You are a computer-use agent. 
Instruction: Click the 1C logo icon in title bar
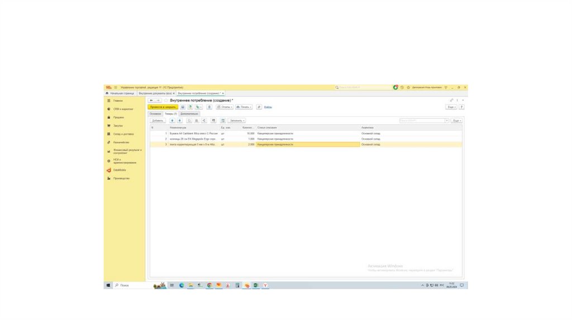pyautogui.click(x=109, y=88)
